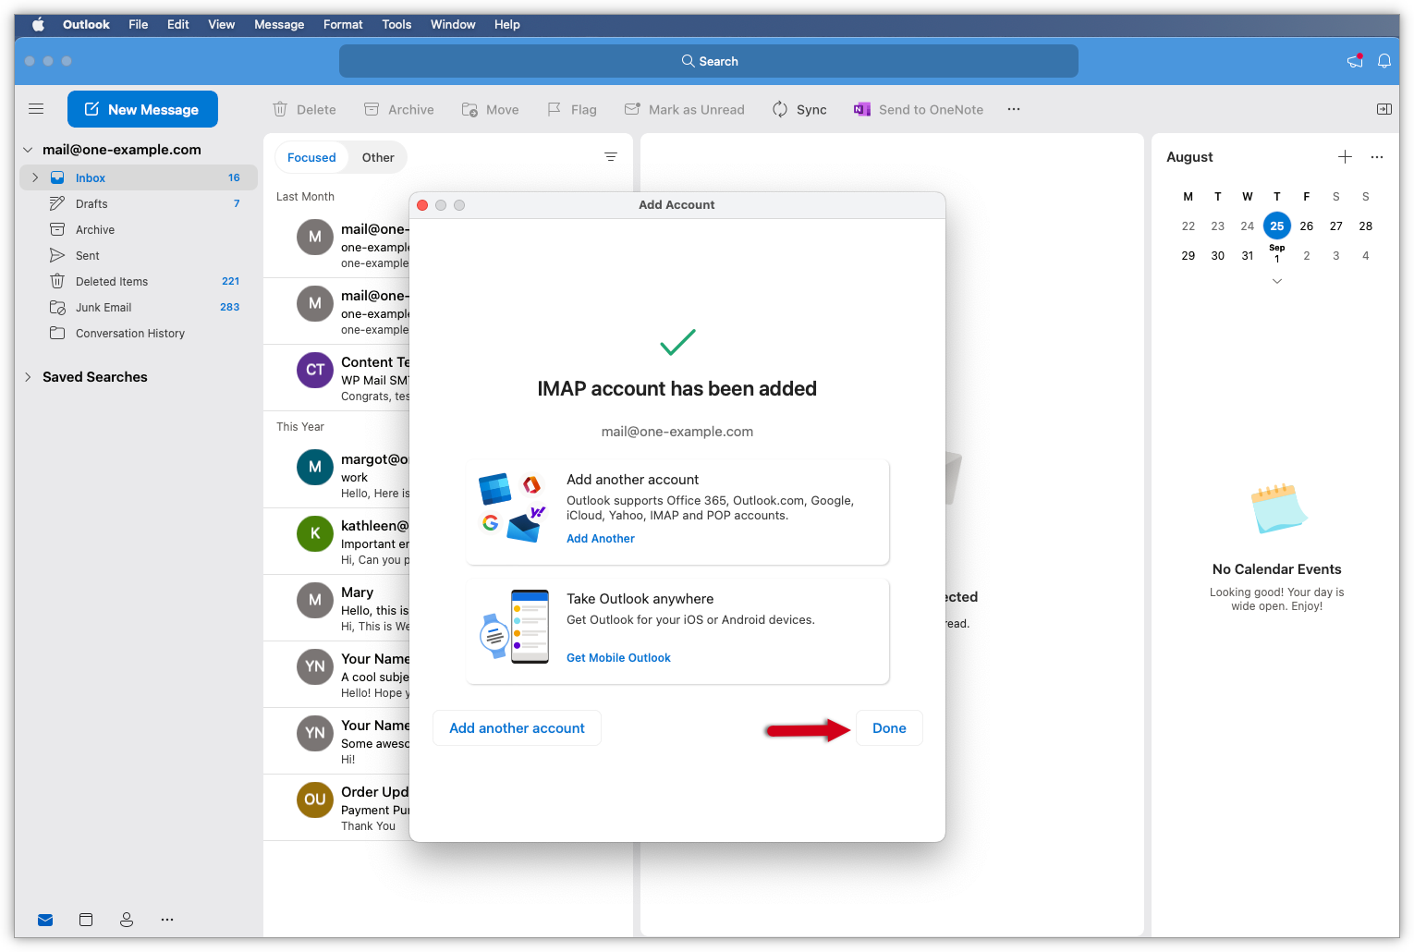Open the Tools menu in the menu bar
1414x952 pixels.
point(396,24)
